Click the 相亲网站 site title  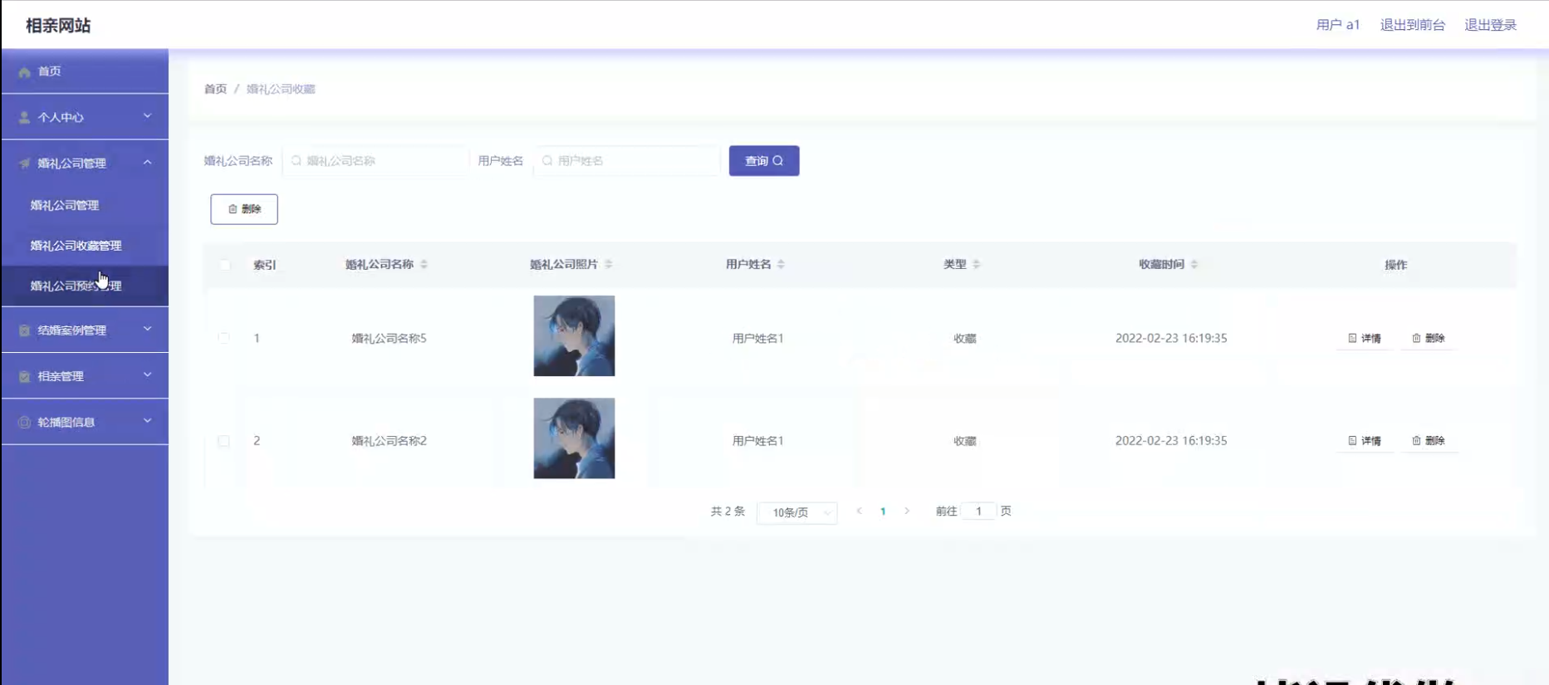point(58,26)
